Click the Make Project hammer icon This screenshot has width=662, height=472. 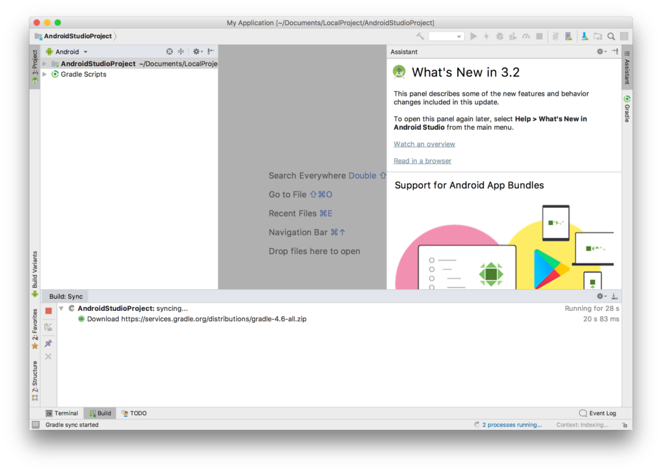tap(420, 36)
